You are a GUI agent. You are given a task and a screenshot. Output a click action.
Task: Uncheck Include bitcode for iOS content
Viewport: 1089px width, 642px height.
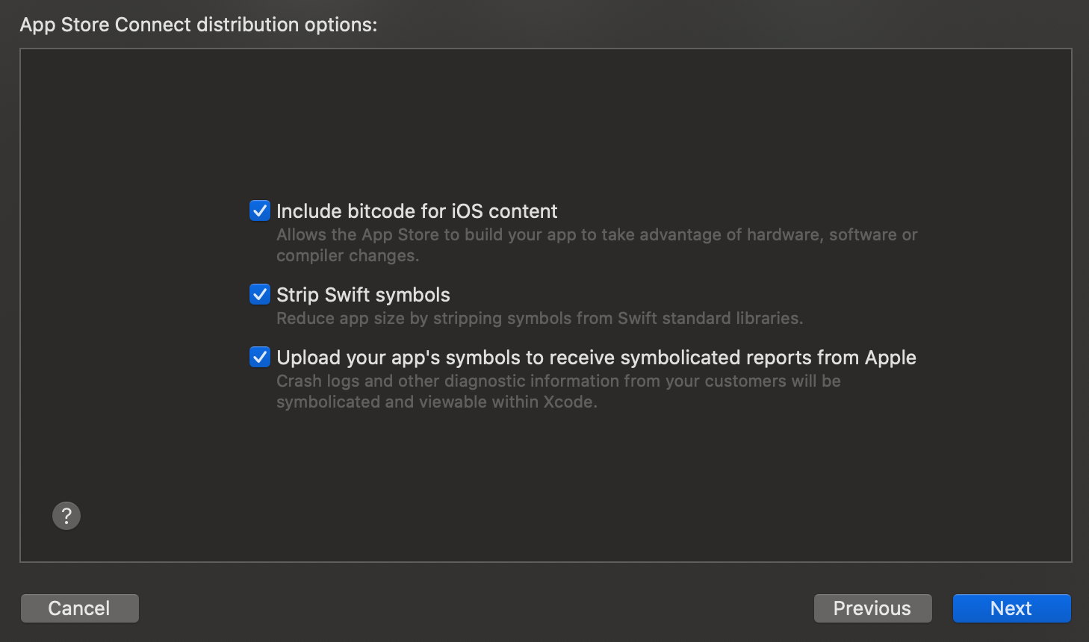tap(260, 211)
